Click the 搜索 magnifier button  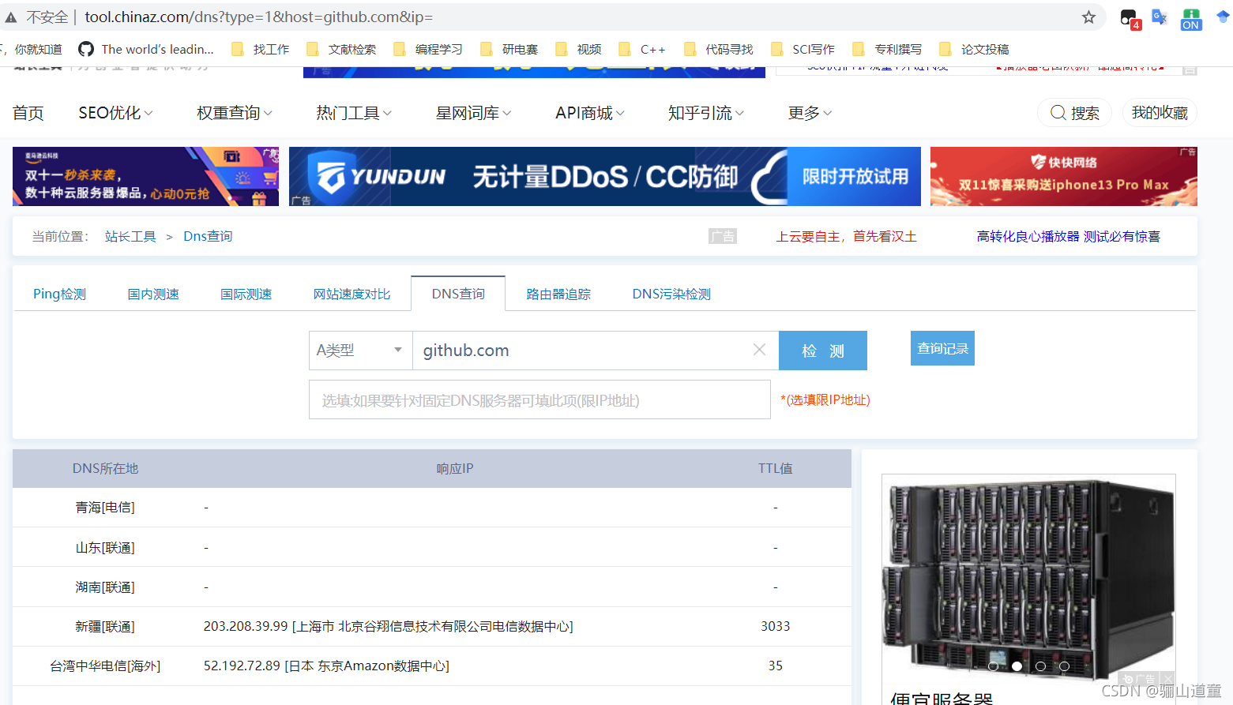pos(1074,113)
